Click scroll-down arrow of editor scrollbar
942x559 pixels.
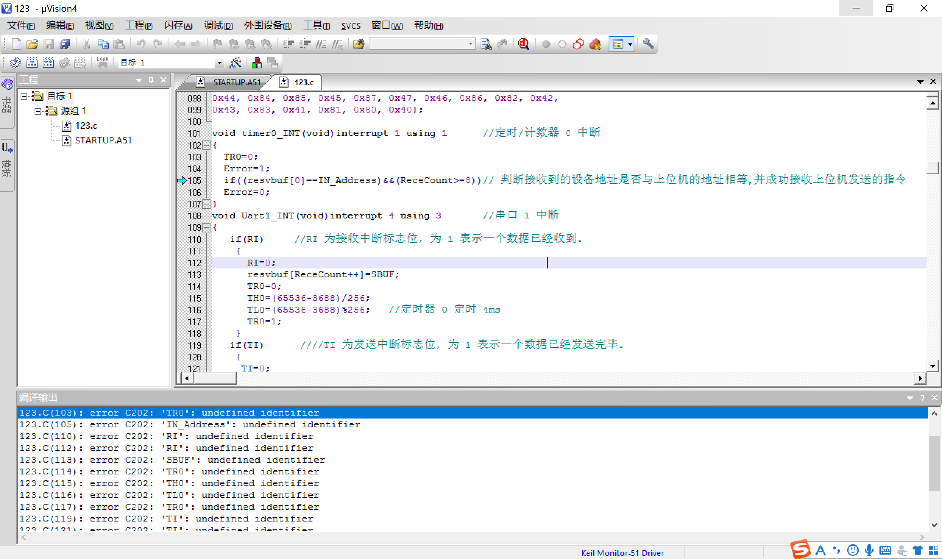pos(932,366)
